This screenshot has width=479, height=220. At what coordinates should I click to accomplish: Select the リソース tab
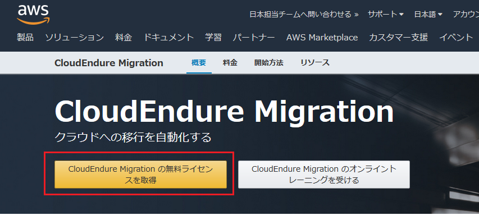315,63
